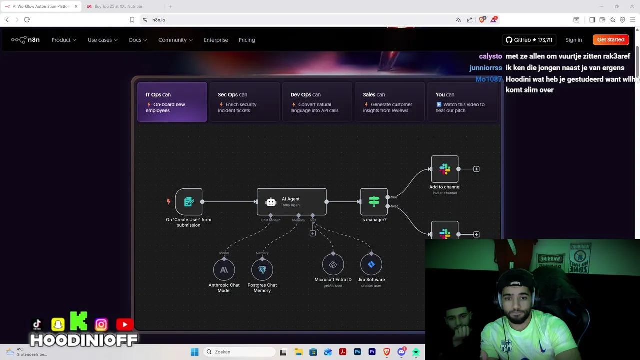Open Task View from the taskbar
The width and height of the screenshot is (640, 360).
(x=283, y=352)
